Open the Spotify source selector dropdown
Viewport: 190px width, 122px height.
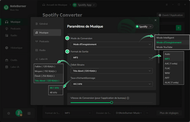(x=144, y=27)
